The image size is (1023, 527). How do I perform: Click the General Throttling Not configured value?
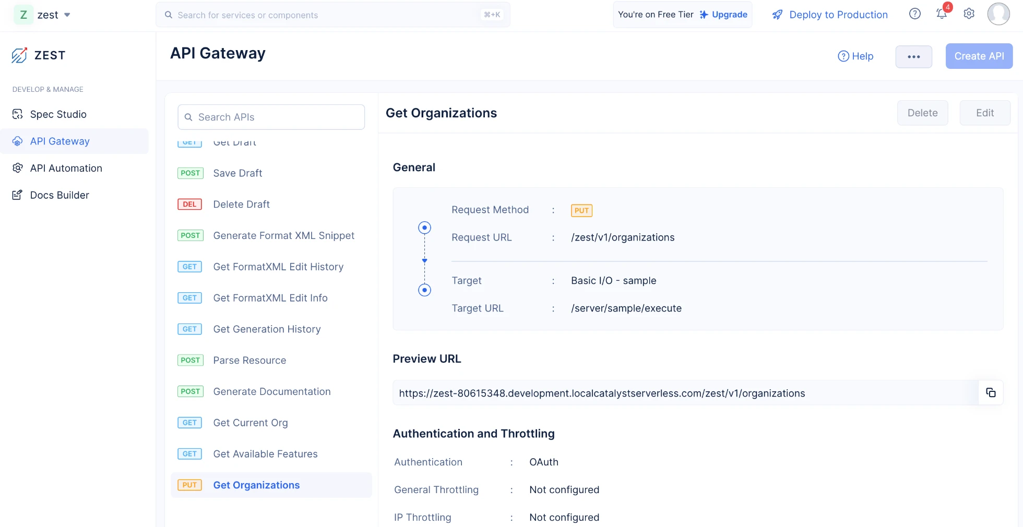point(564,490)
